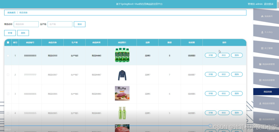Screen dimensions: 279x132
Task: Click the 商品名称 column header
Action: [52, 43]
